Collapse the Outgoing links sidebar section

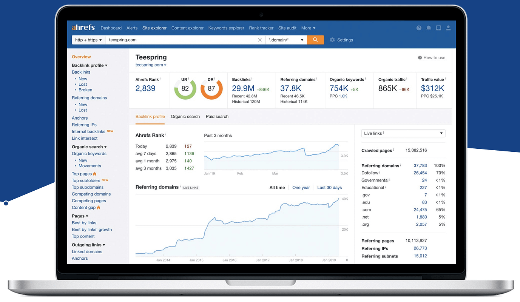point(88,245)
